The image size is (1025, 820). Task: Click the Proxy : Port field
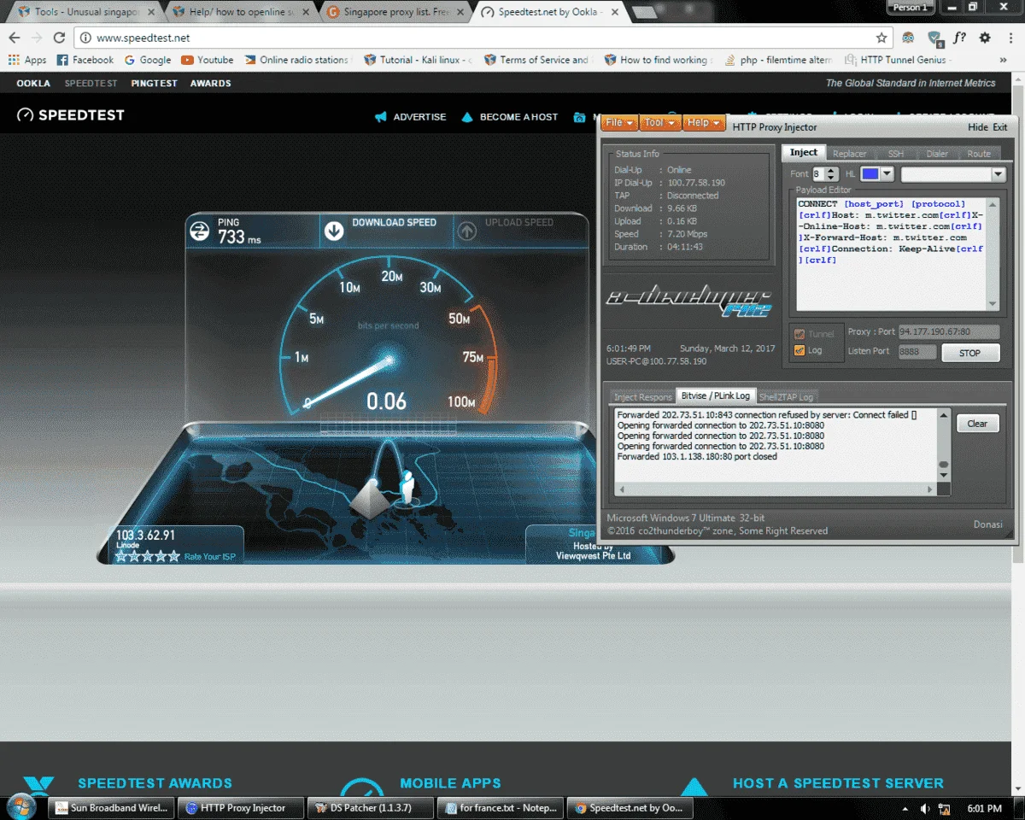[947, 331]
